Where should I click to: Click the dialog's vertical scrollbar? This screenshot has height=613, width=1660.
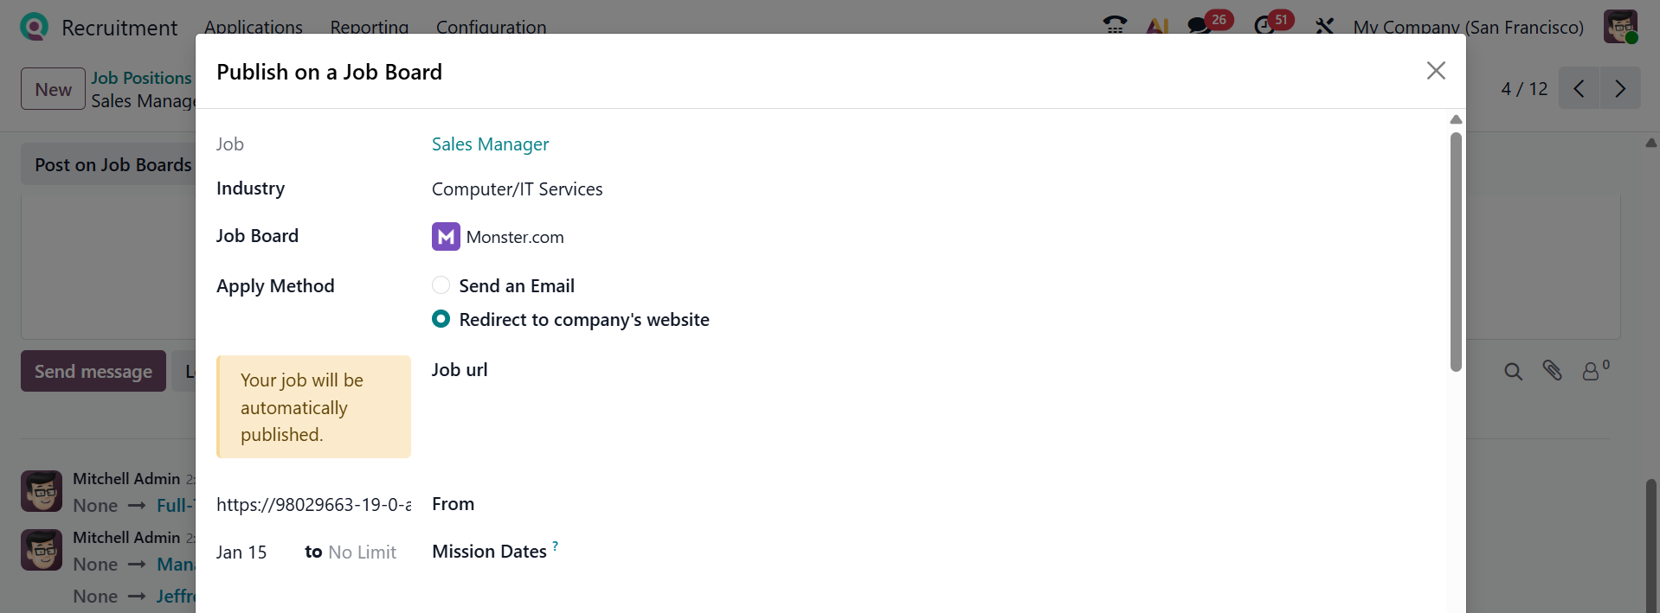(x=1456, y=251)
